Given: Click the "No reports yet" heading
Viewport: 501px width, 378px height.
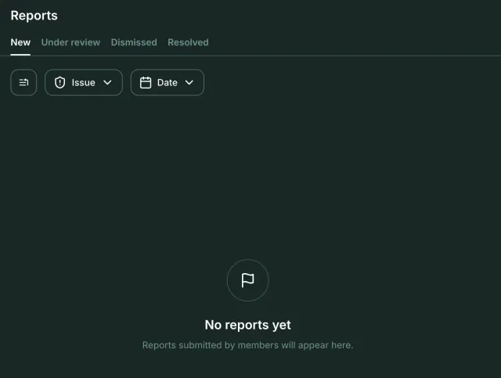Looking at the screenshot, I should pyautogui.click(x=247, y=325).
